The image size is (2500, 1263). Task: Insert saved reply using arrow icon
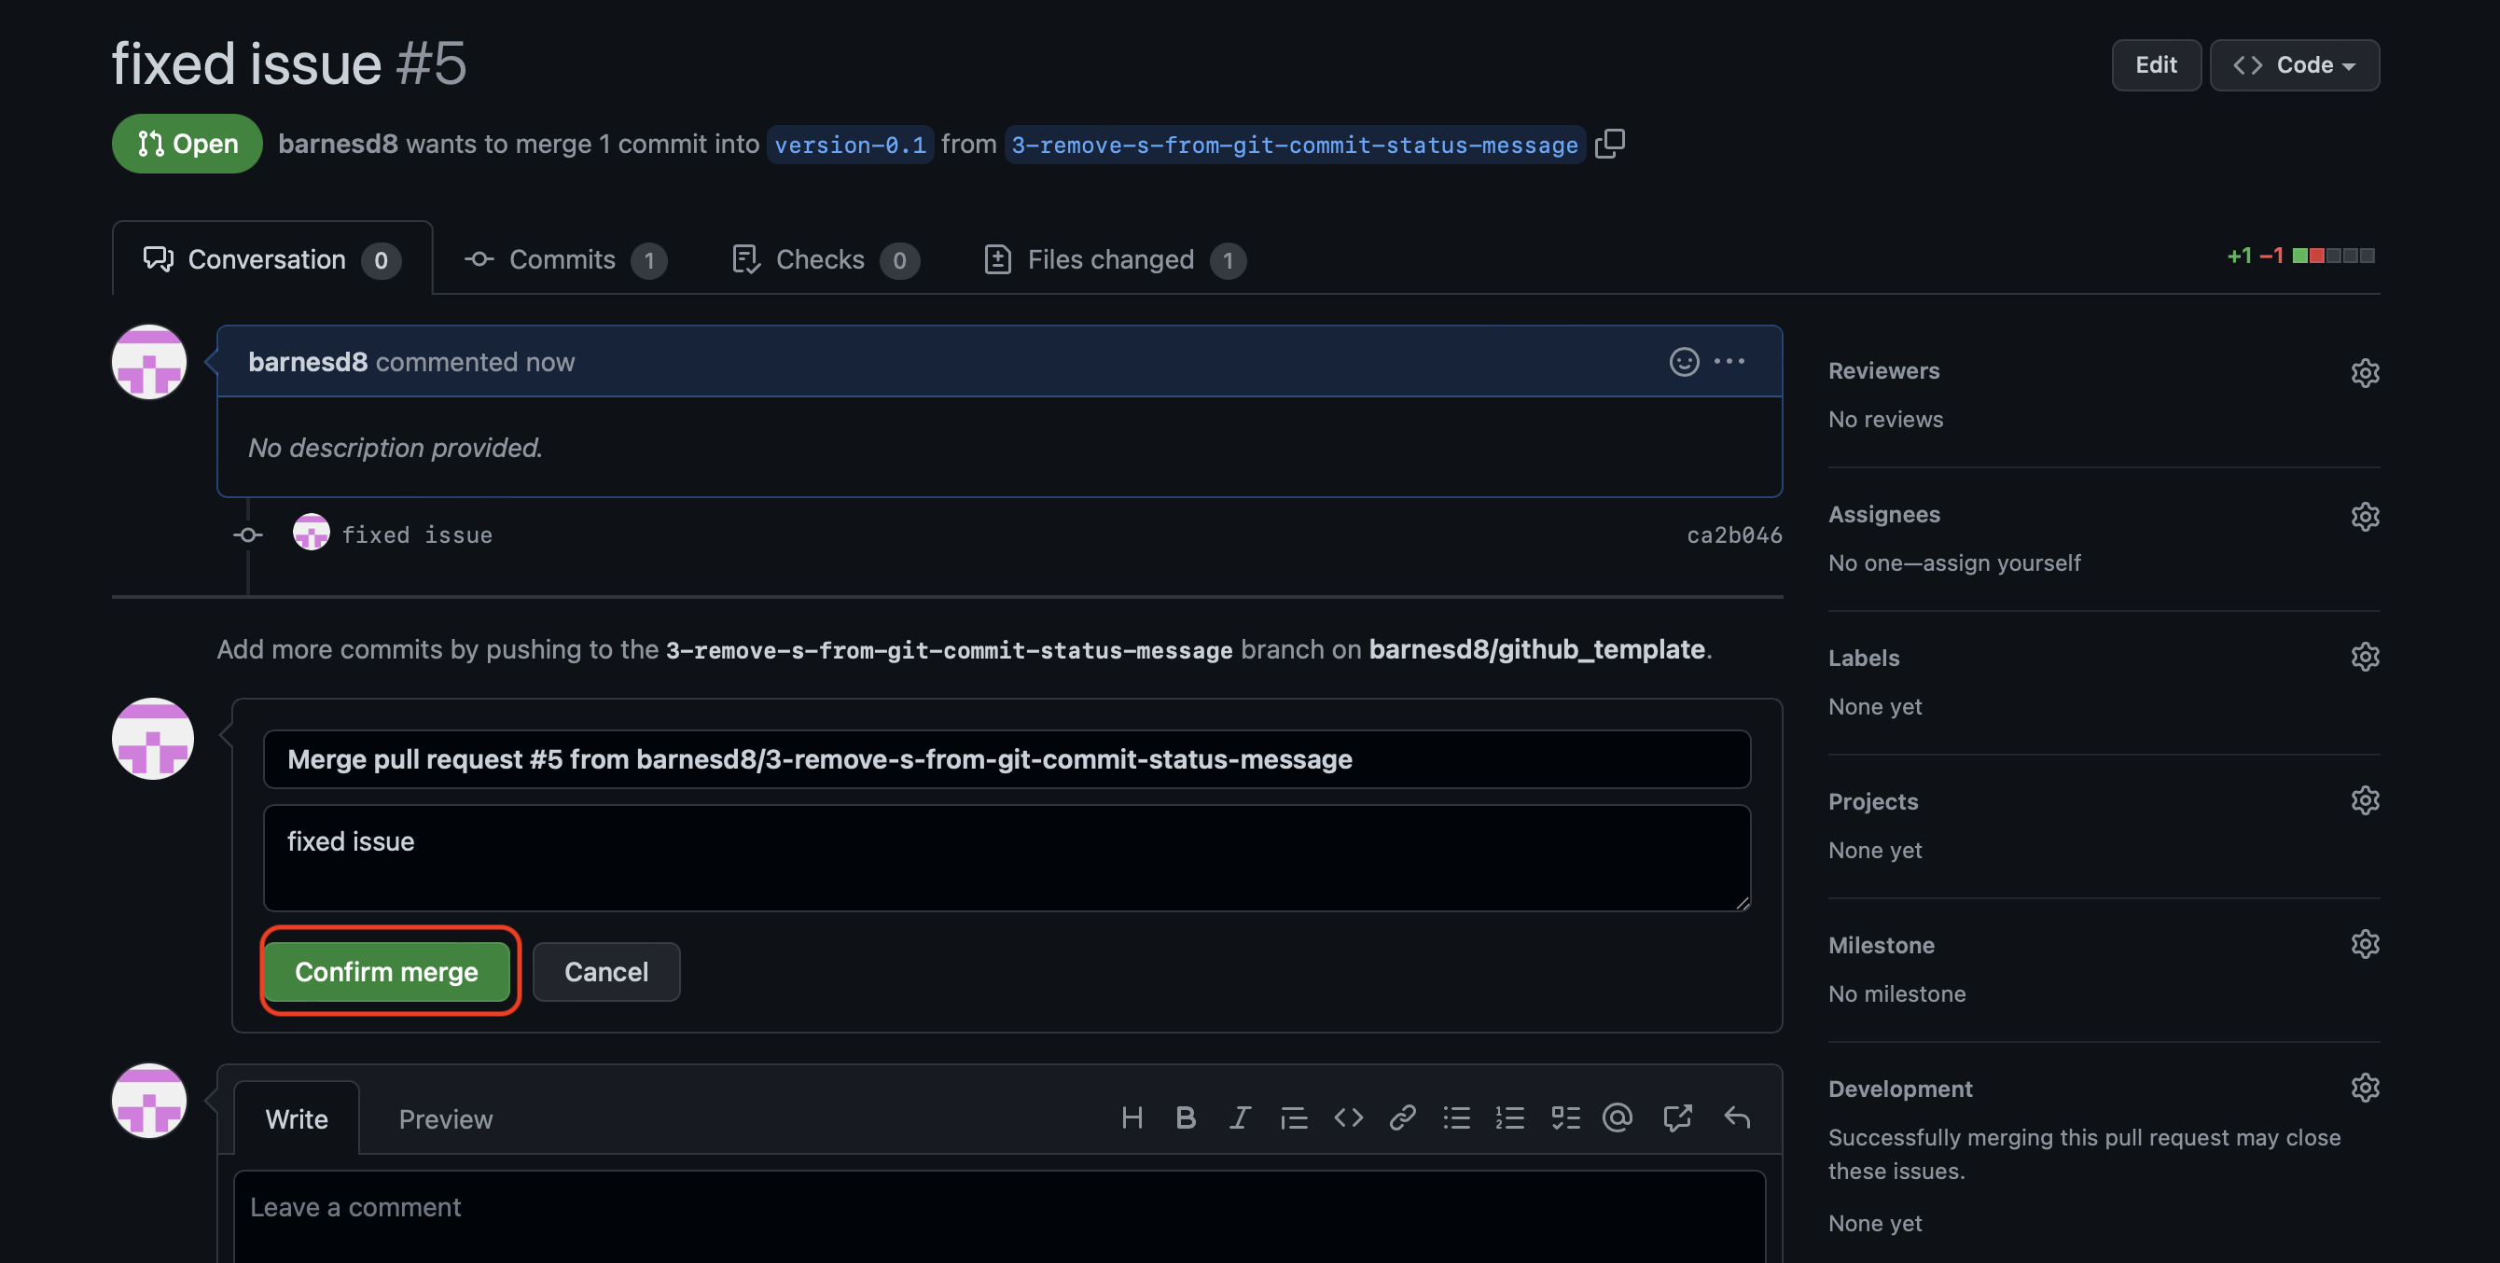pos(1736,1118)
